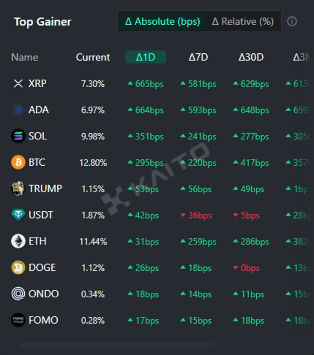Click the USDT Tether icon
The image size is (314, 355).
coord(18,215)
